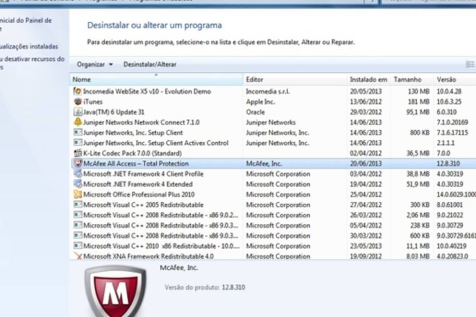The width and height of the screenshot is (476, 317).
Task: Click the Juniper Setup Client Activex Control icon
Action: coord(78,143)
